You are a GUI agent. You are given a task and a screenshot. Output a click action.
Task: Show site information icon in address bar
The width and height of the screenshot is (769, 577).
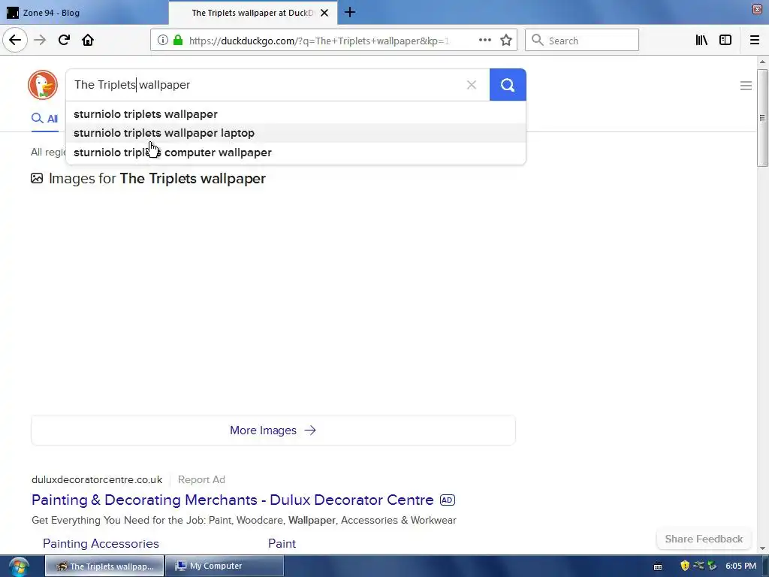tap(163, 41)
